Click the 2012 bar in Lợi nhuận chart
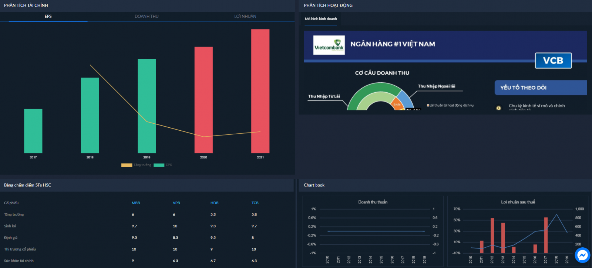Viewport: 592px width, 268px height. [492, 236]
